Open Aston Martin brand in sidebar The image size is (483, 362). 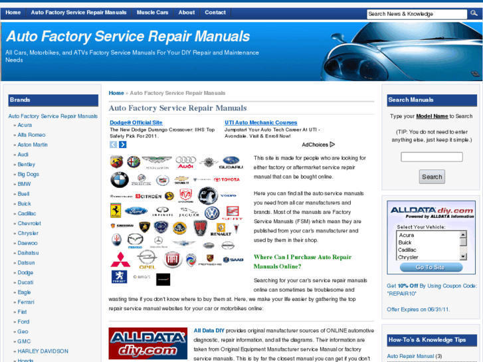pos(33,145)
